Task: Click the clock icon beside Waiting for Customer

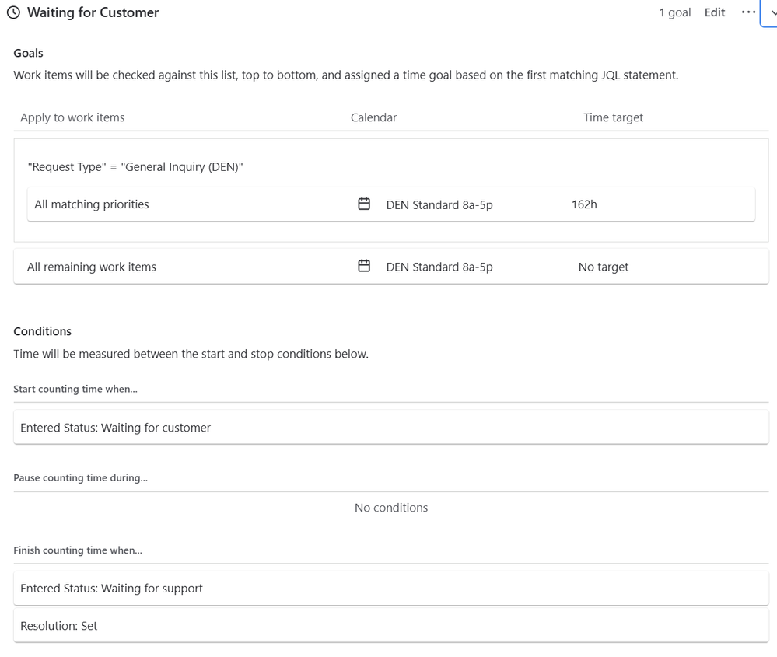Action: click(x=13, y=12)
